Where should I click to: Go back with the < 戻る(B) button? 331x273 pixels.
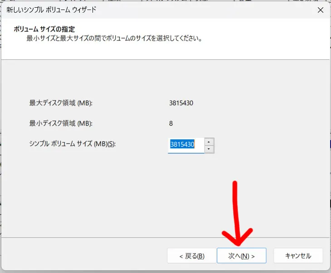192,256
